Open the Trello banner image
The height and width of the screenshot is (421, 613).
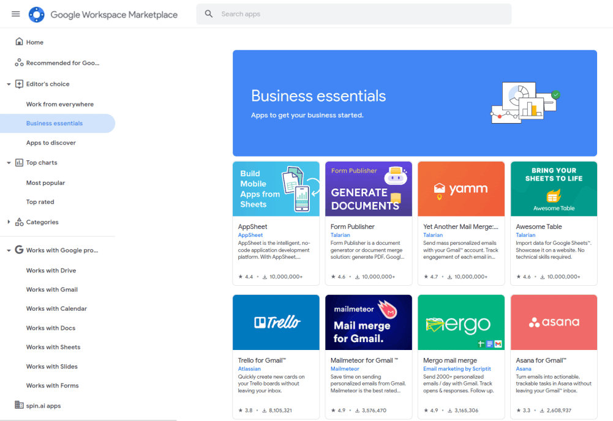pos(276,322)
